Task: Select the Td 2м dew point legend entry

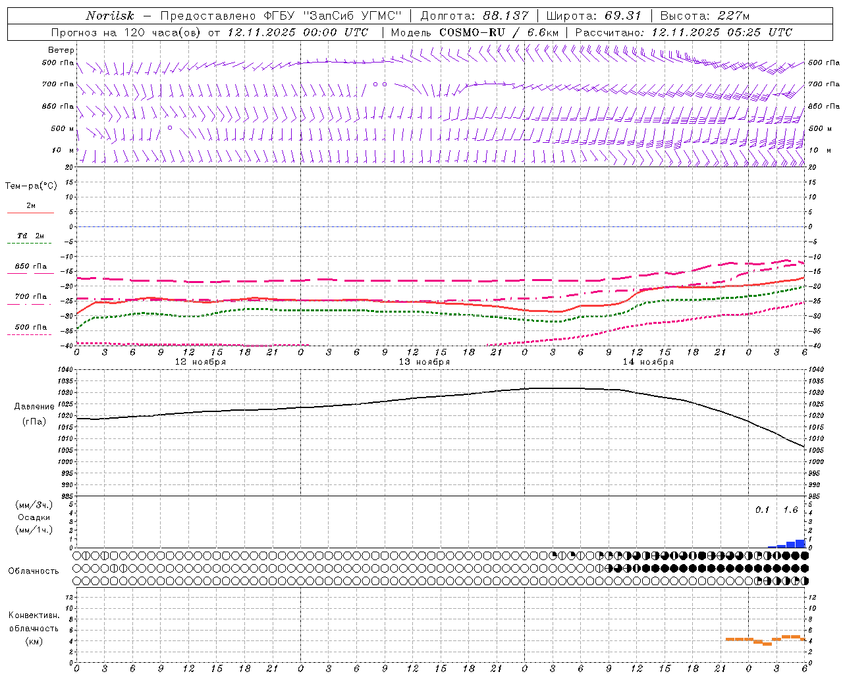Action: [x=31, y=236]
